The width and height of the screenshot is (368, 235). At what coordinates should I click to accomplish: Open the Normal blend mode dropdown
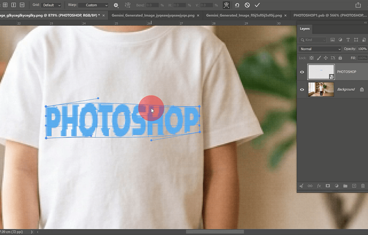[x=320, y=49]
